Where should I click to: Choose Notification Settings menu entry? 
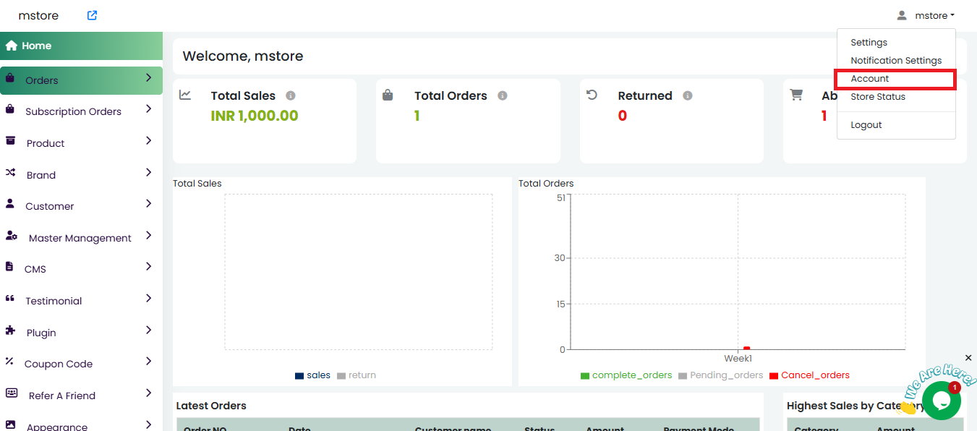coord(896,61)
